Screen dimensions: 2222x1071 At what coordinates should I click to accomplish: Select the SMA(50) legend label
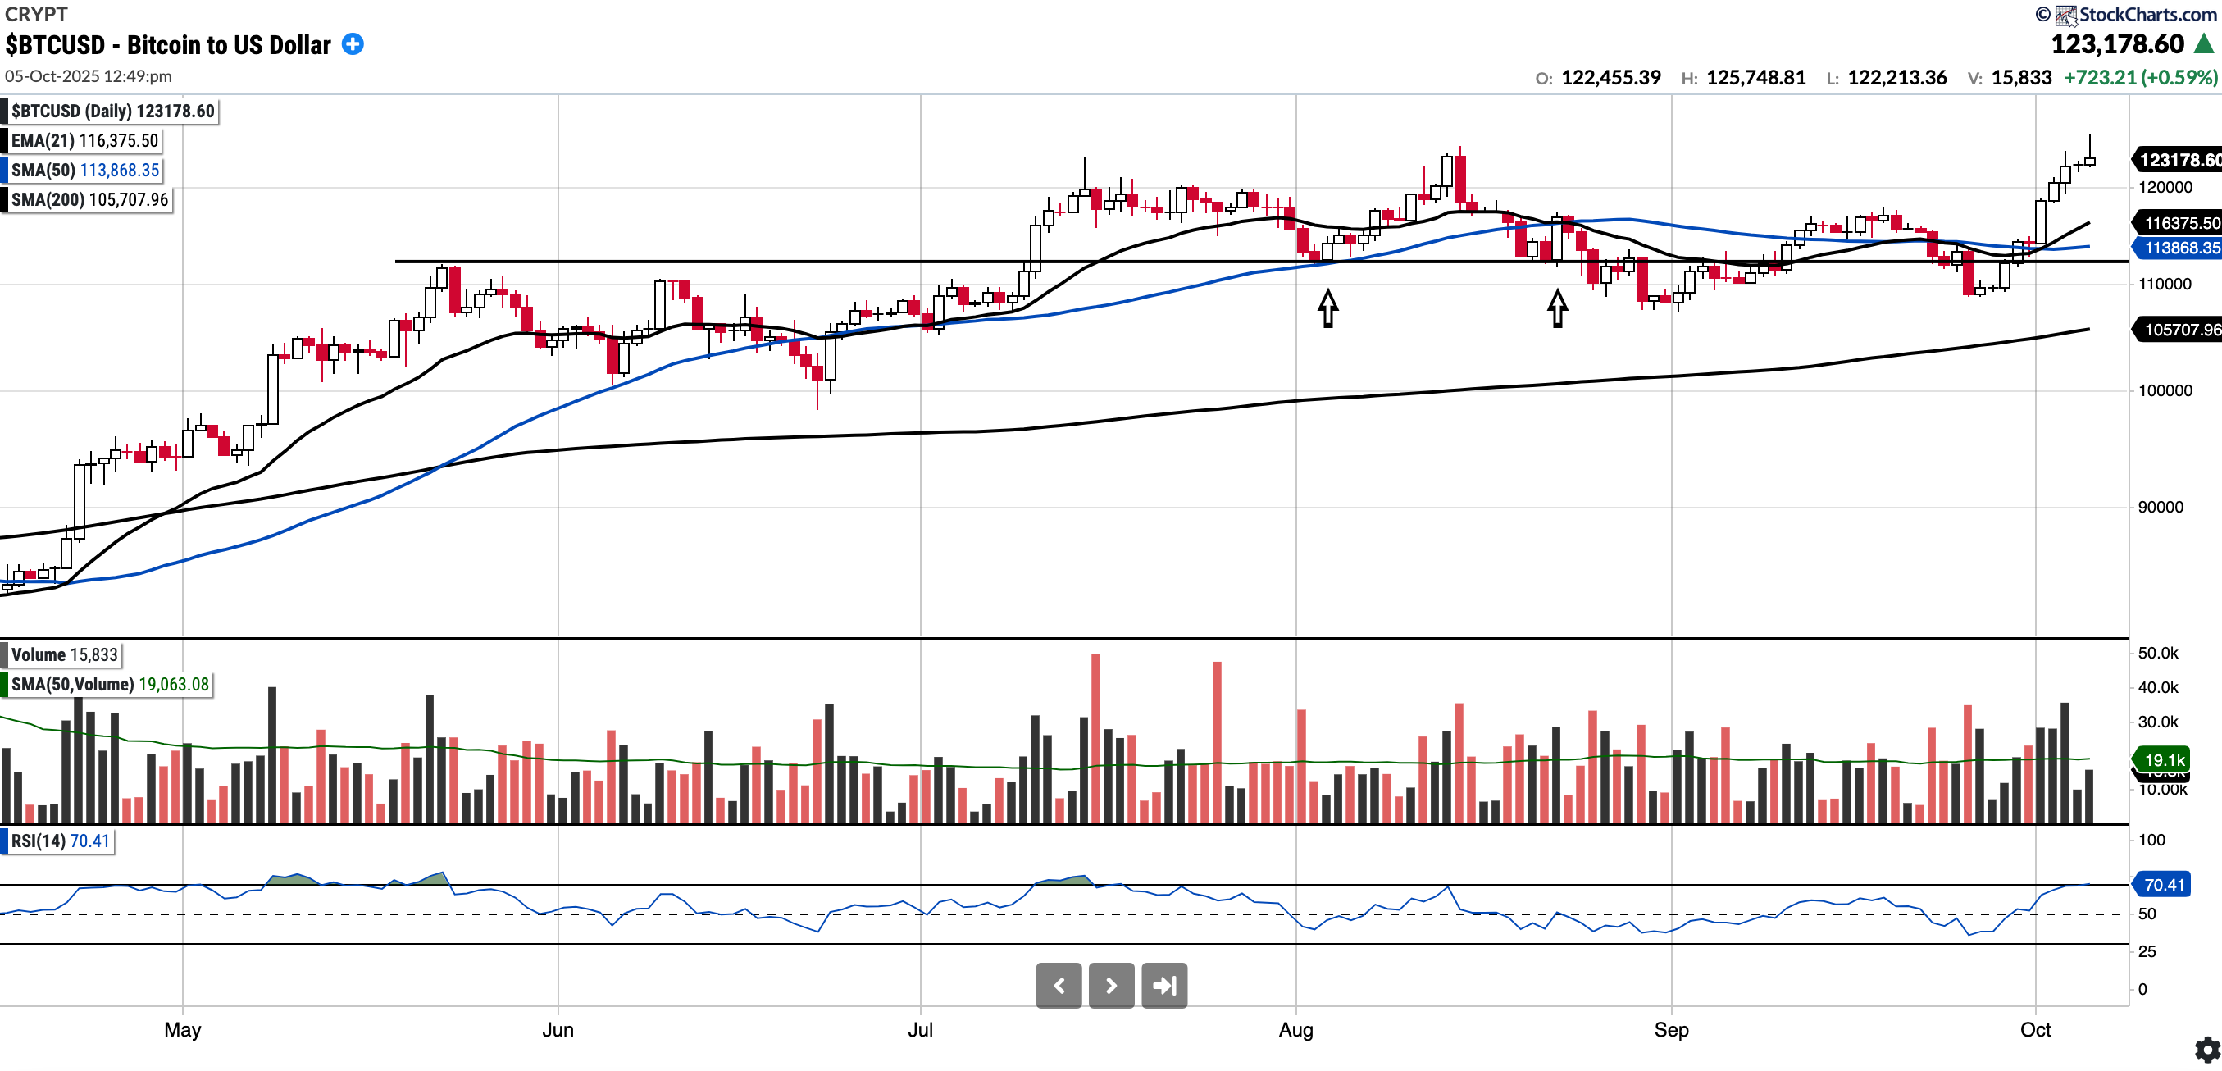(84, 170)
